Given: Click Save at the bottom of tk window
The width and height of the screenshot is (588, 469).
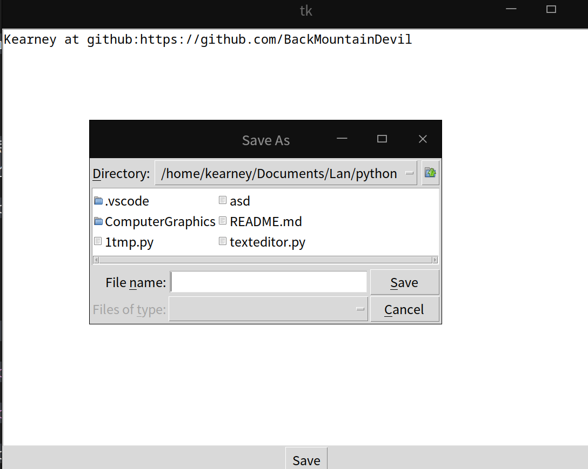Looking at the screenshot, I should (x=306, y=459).
